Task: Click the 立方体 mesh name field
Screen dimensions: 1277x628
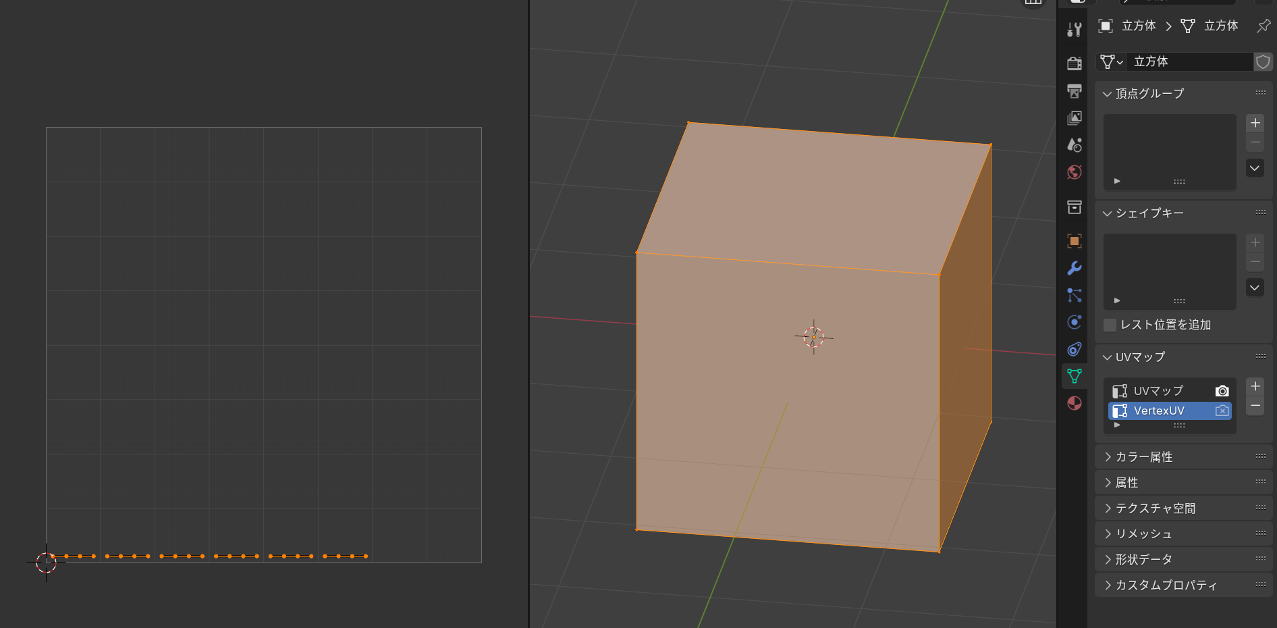Action: (x=1189, y=61)
